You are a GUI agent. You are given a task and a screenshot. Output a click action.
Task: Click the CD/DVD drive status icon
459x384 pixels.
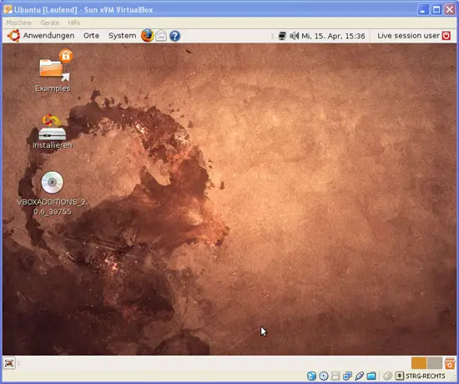(x=324, y=376)
